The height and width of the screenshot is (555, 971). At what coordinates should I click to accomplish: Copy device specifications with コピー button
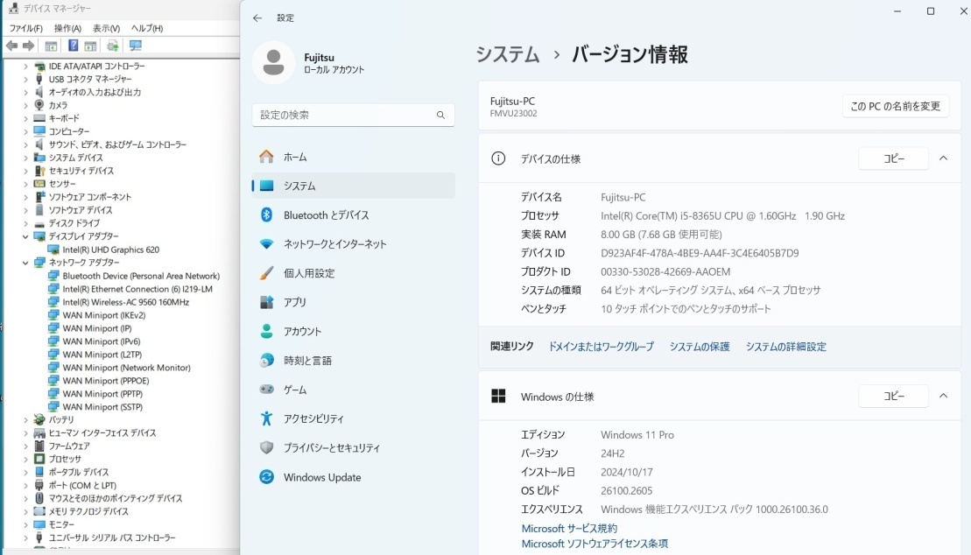(x=894, y=158)
